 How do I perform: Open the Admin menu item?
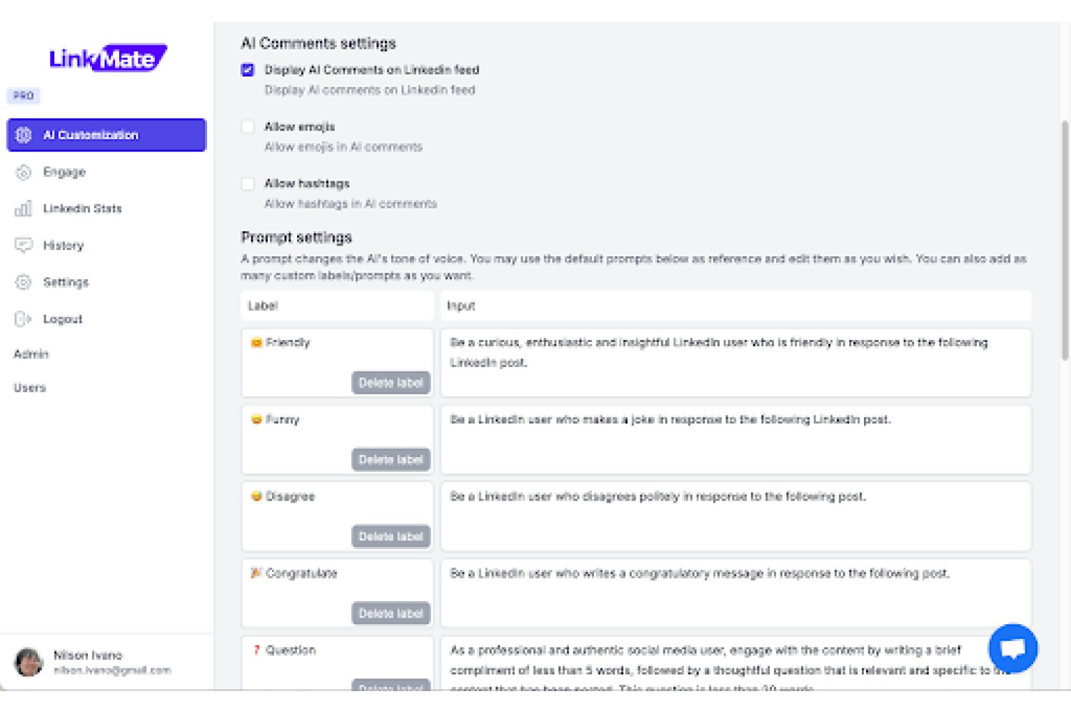[x=31, y=354]
